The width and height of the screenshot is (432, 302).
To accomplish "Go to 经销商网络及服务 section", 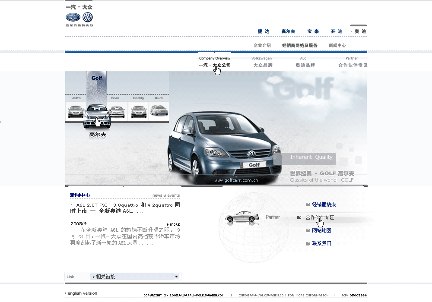I will coord(300,45).
